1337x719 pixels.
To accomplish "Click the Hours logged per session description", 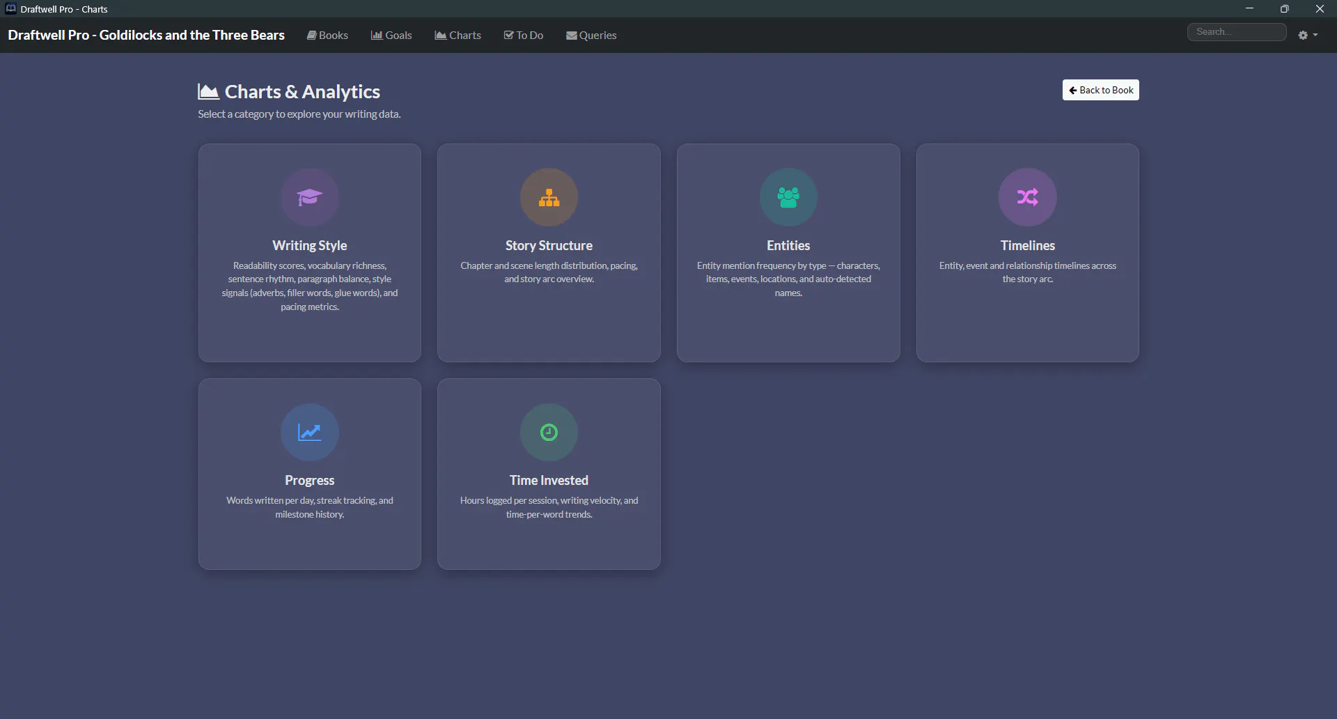I will [x=549, y=507].
